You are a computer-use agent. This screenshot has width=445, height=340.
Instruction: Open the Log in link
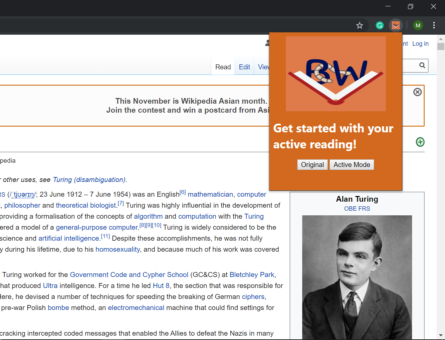point(420,43)
